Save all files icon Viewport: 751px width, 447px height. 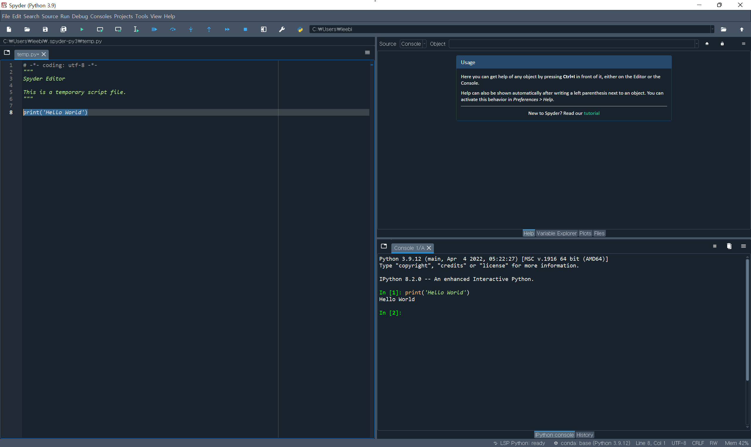(x=63, y=29)
